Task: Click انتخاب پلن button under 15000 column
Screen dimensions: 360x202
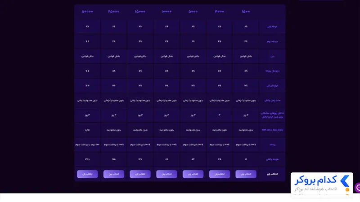Action: 140,174
